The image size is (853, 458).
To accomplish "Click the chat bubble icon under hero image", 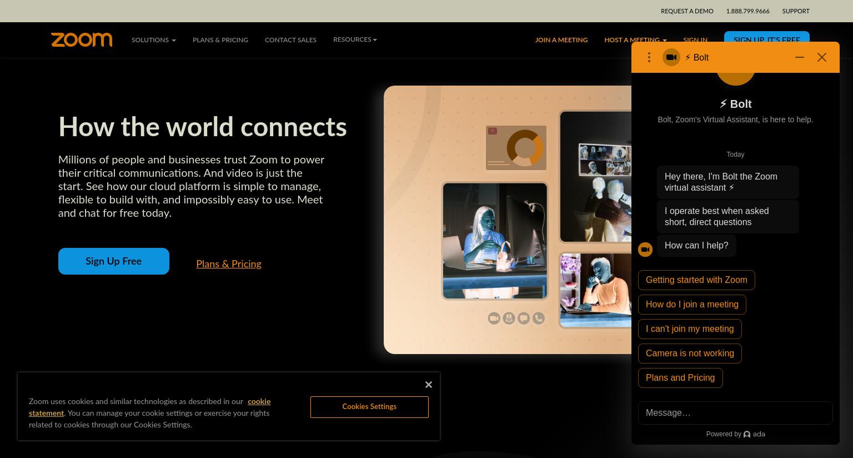I will point(524,318).
